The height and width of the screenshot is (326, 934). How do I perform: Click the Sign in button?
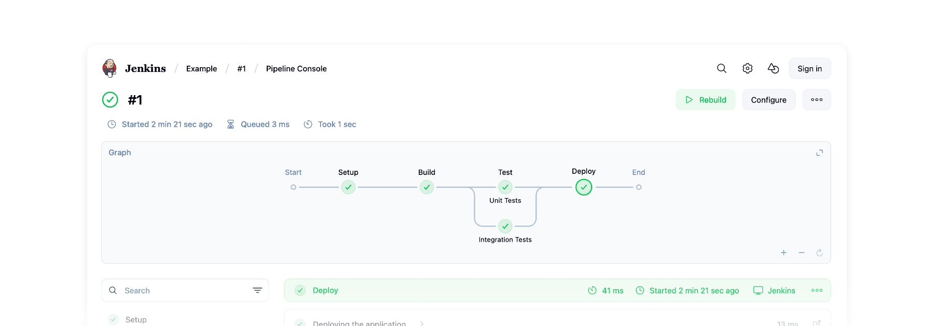pos(809,68)
